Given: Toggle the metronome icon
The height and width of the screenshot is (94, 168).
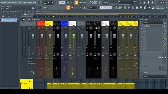Looking at the screenshot, I should [x=68, y=2].
